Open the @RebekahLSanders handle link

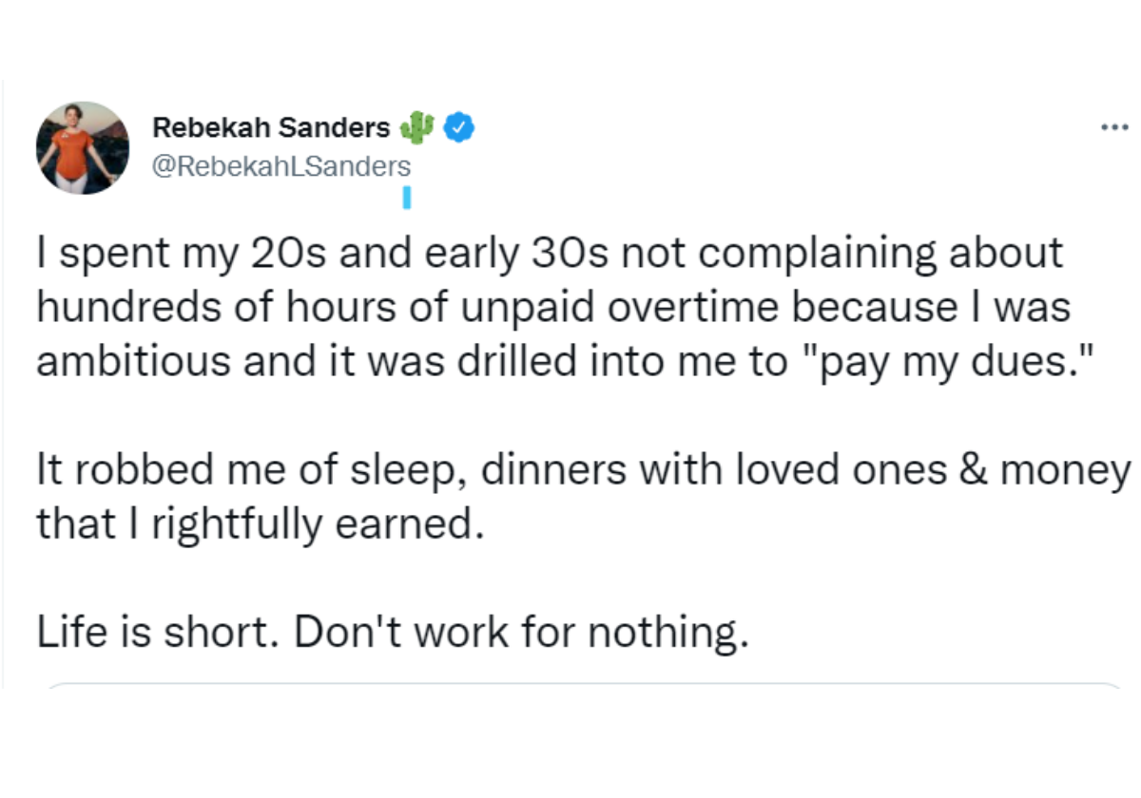[281, 167]
